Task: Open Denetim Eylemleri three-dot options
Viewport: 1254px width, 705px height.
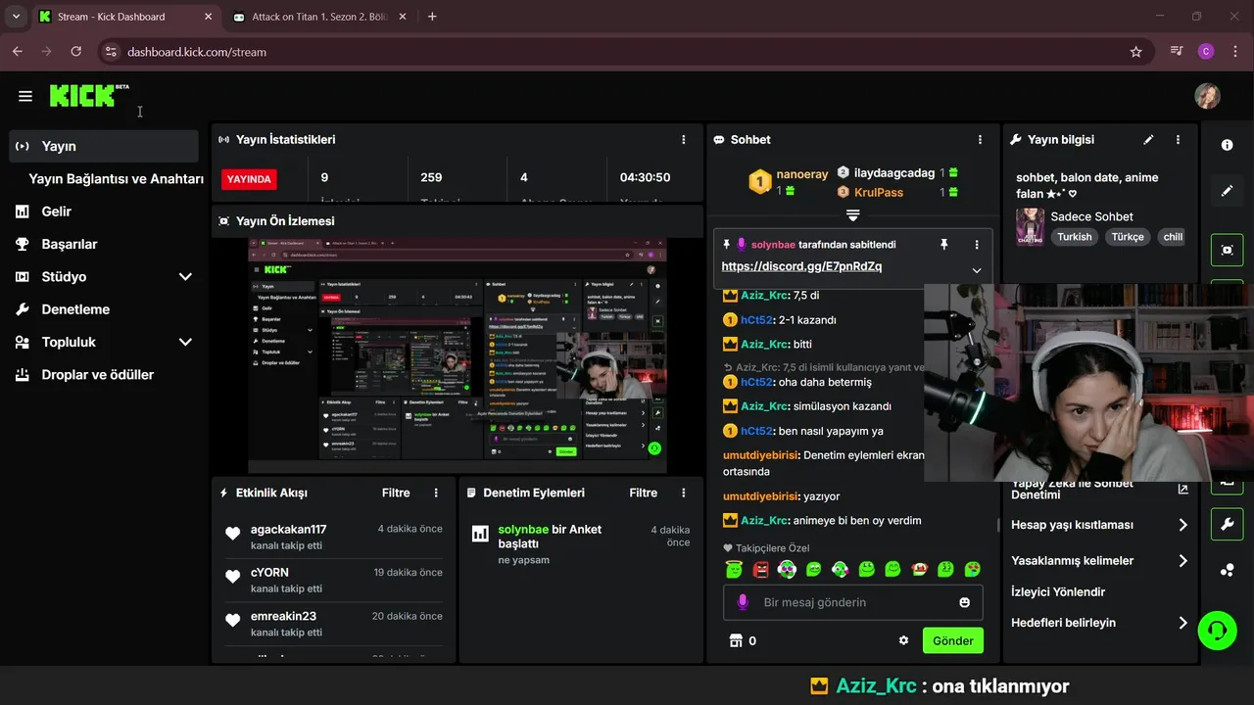Action: [684, 493]
